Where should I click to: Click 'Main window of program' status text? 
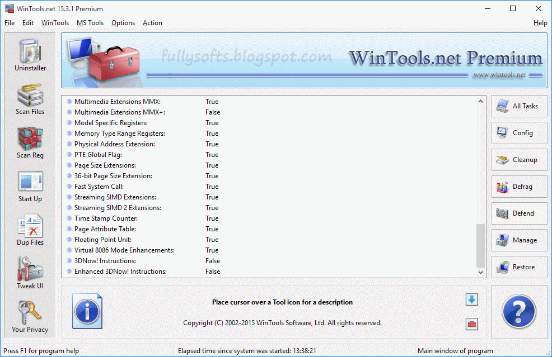coord(455,351)
